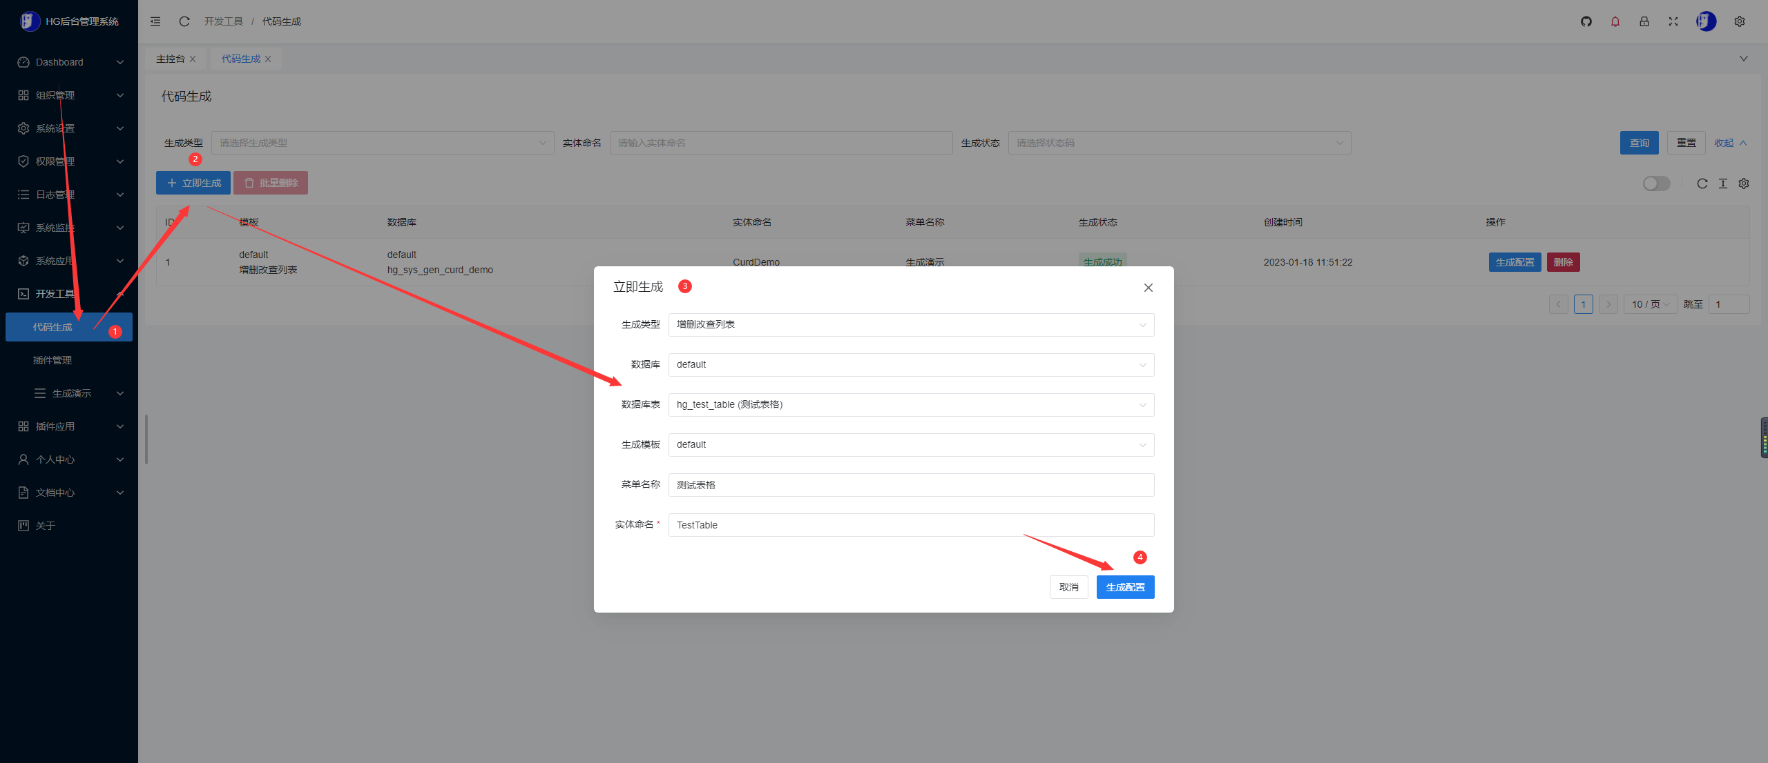
Task: Open the header settings gear icon
Action: click(x=1740, y=21)
